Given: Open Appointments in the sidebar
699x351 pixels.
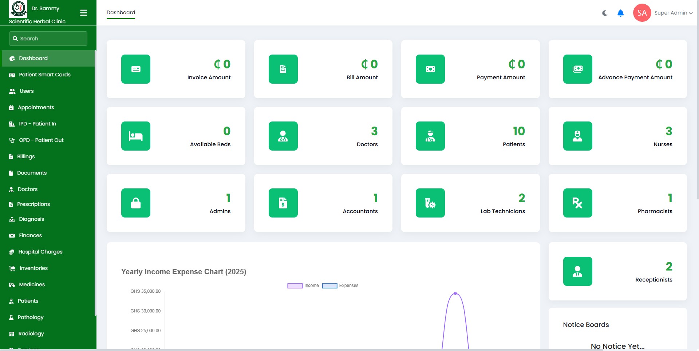Looking at the screenshot, I should (36, 107).
